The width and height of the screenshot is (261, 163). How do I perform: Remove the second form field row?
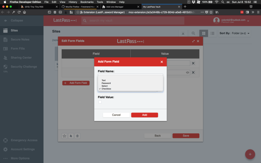point(193,72)
